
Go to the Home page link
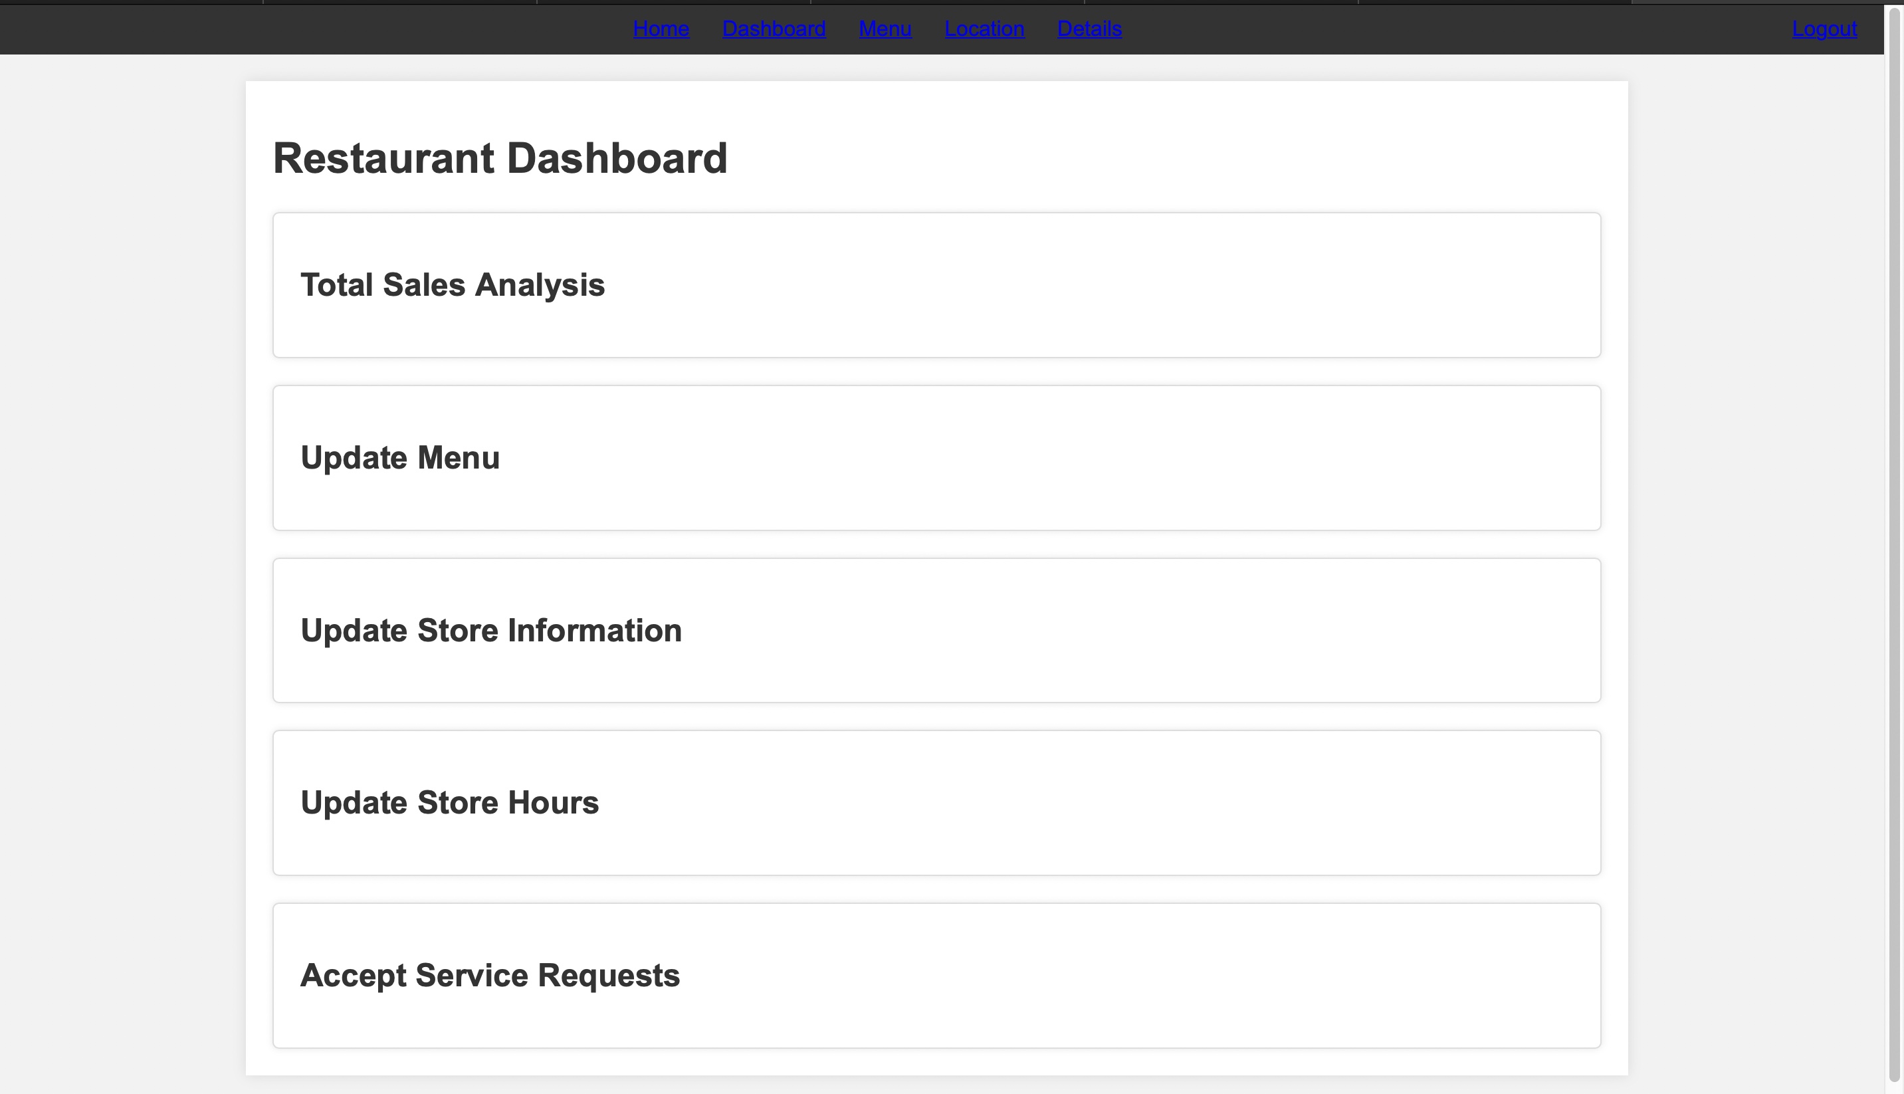660,29
